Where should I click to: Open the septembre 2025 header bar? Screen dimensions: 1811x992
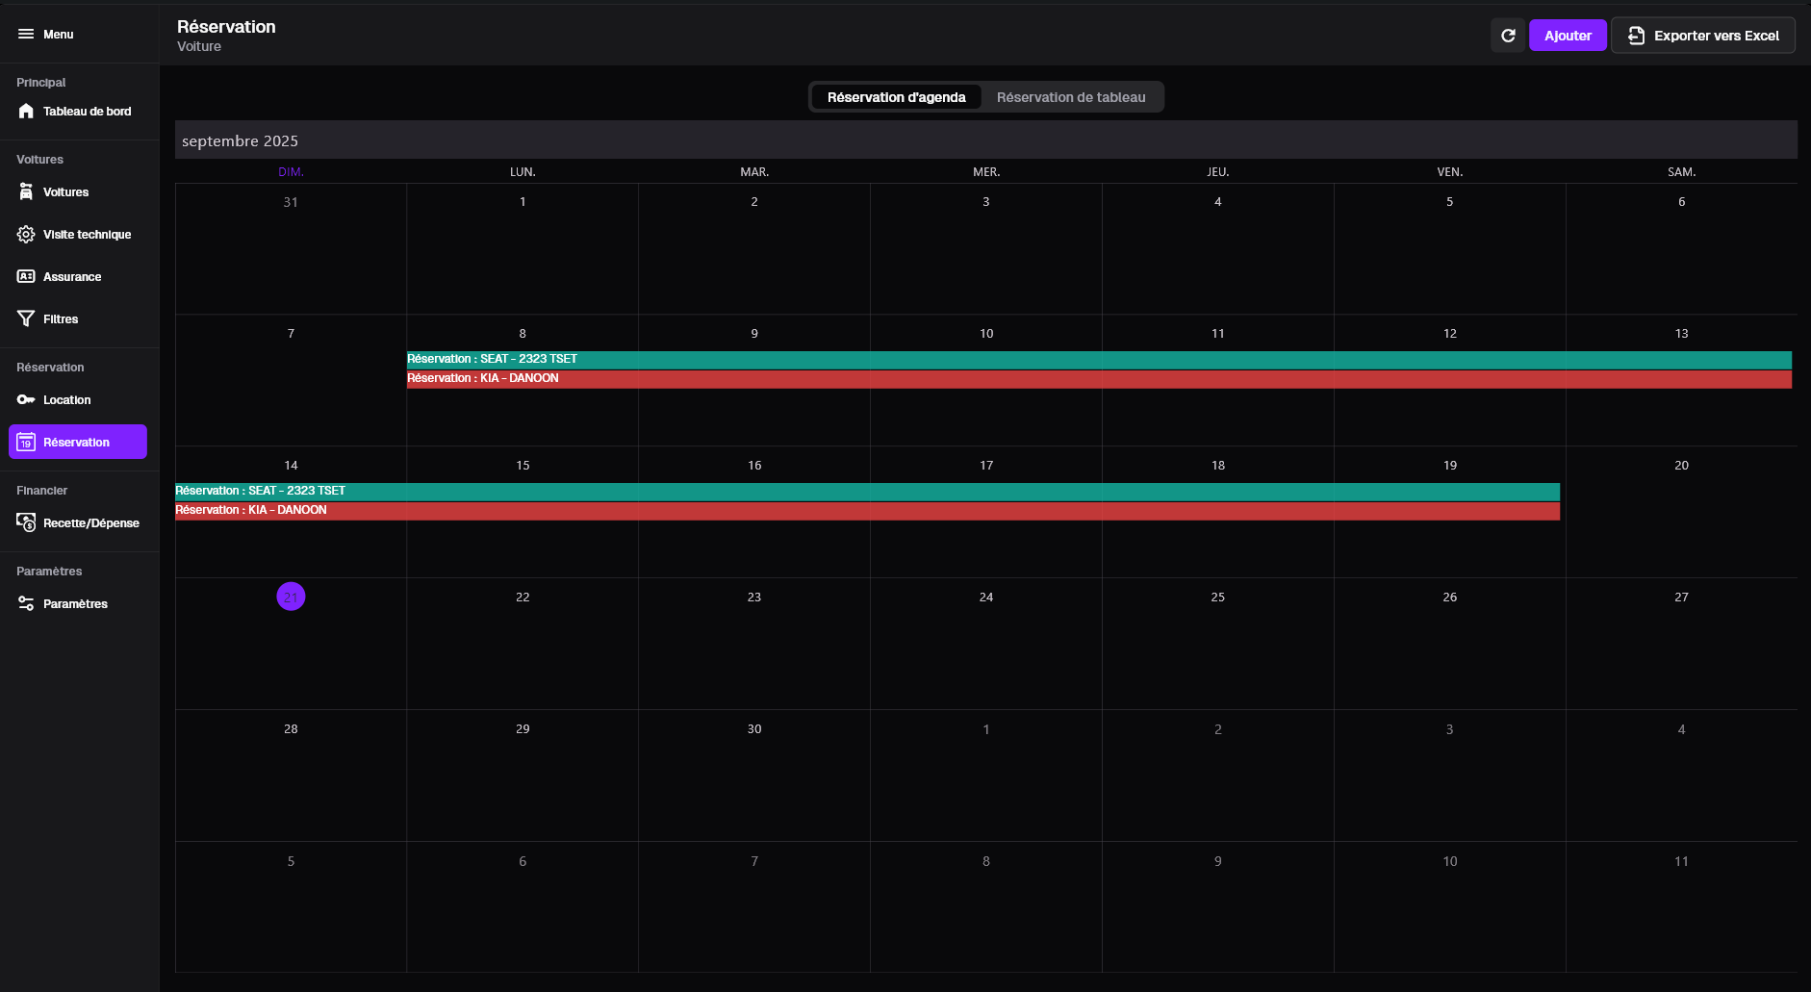(x=241, y=140)
